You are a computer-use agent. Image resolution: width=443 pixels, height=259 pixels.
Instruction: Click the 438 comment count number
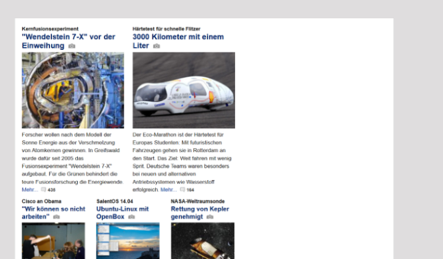tap(51, 190)
